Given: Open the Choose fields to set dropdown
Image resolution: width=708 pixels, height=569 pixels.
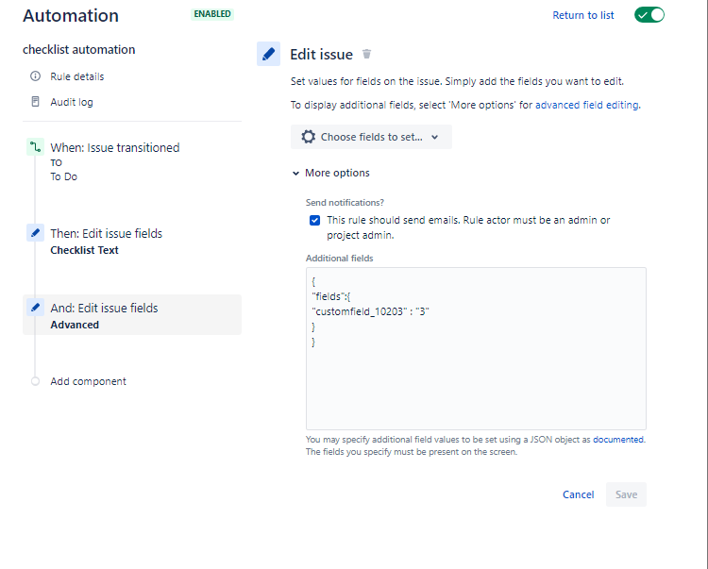Looking at the screenshot, I should click(371, 137).
